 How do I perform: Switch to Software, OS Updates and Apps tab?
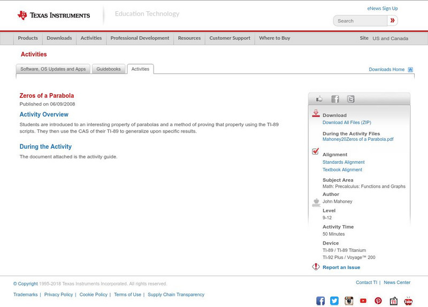coord(53,69)
